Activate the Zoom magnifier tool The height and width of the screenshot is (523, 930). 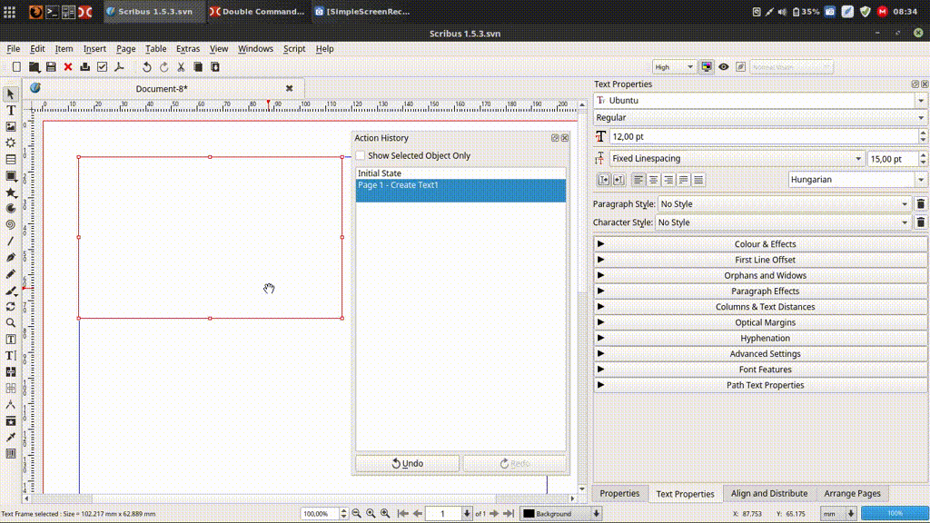[11, 322]
